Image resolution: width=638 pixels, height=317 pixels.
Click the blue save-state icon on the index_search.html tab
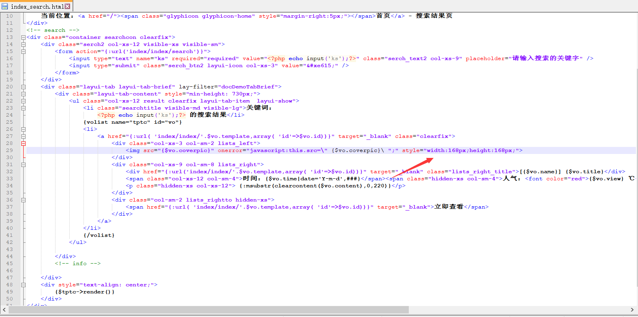(x=5, y=6)
